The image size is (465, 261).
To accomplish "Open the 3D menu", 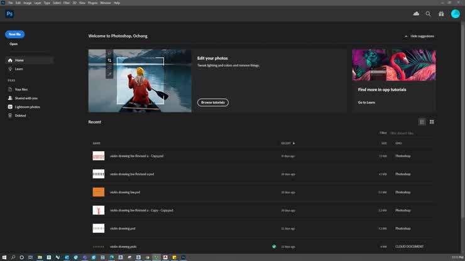I will (74, 3).
